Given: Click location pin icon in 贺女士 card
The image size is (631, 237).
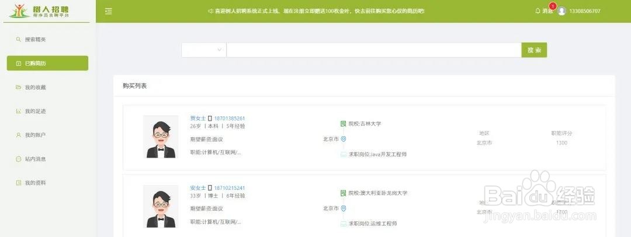Looking at the screenshot, I should (344, 139).
